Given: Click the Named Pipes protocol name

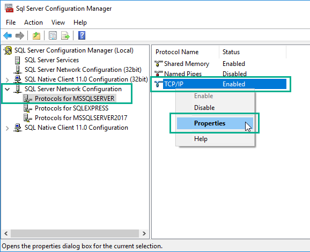Looking at the screenshot, I should click(x=183, y=73).
